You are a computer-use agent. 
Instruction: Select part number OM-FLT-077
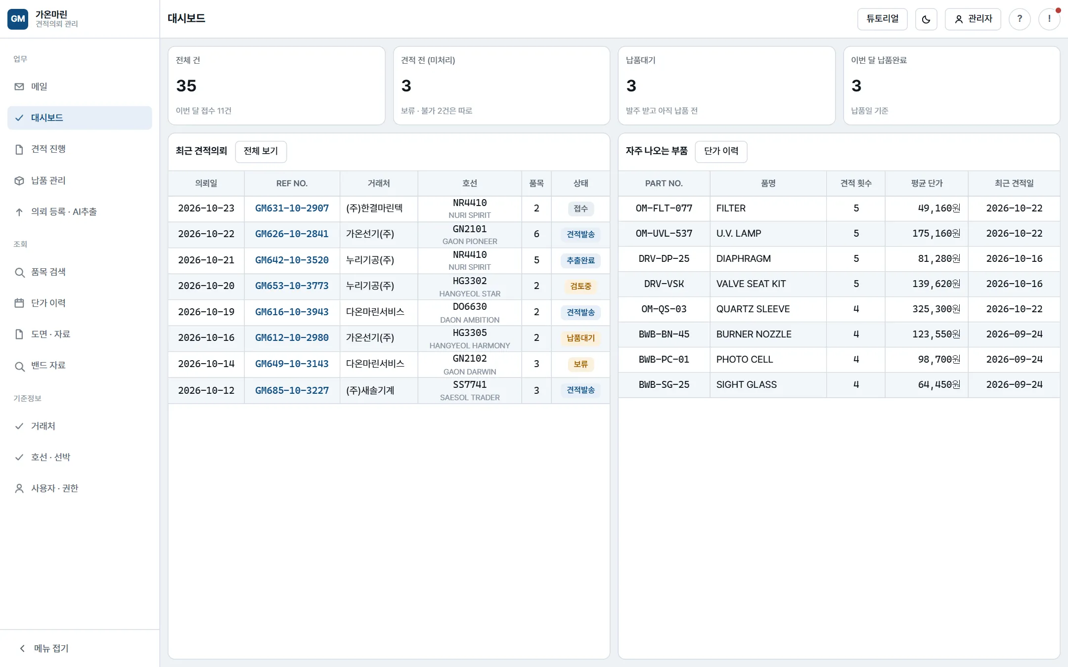tap(664, 208)
